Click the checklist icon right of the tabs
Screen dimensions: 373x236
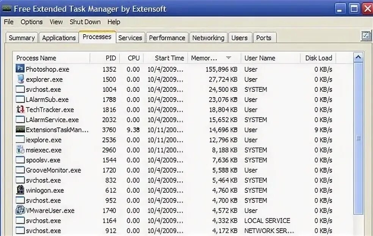[366, 36]
